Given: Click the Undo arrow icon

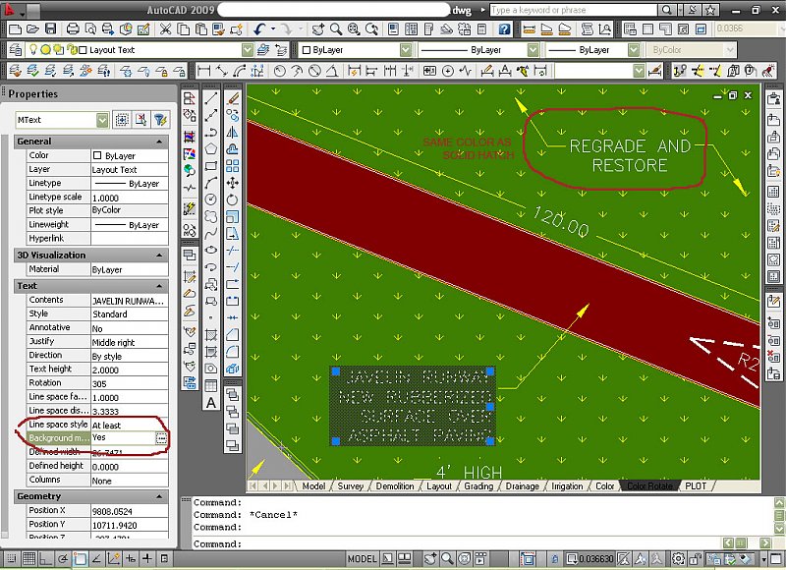Looking at the screenshot, I should 258,29.
